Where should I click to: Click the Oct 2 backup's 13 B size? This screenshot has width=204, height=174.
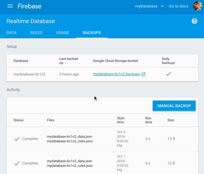171,139
